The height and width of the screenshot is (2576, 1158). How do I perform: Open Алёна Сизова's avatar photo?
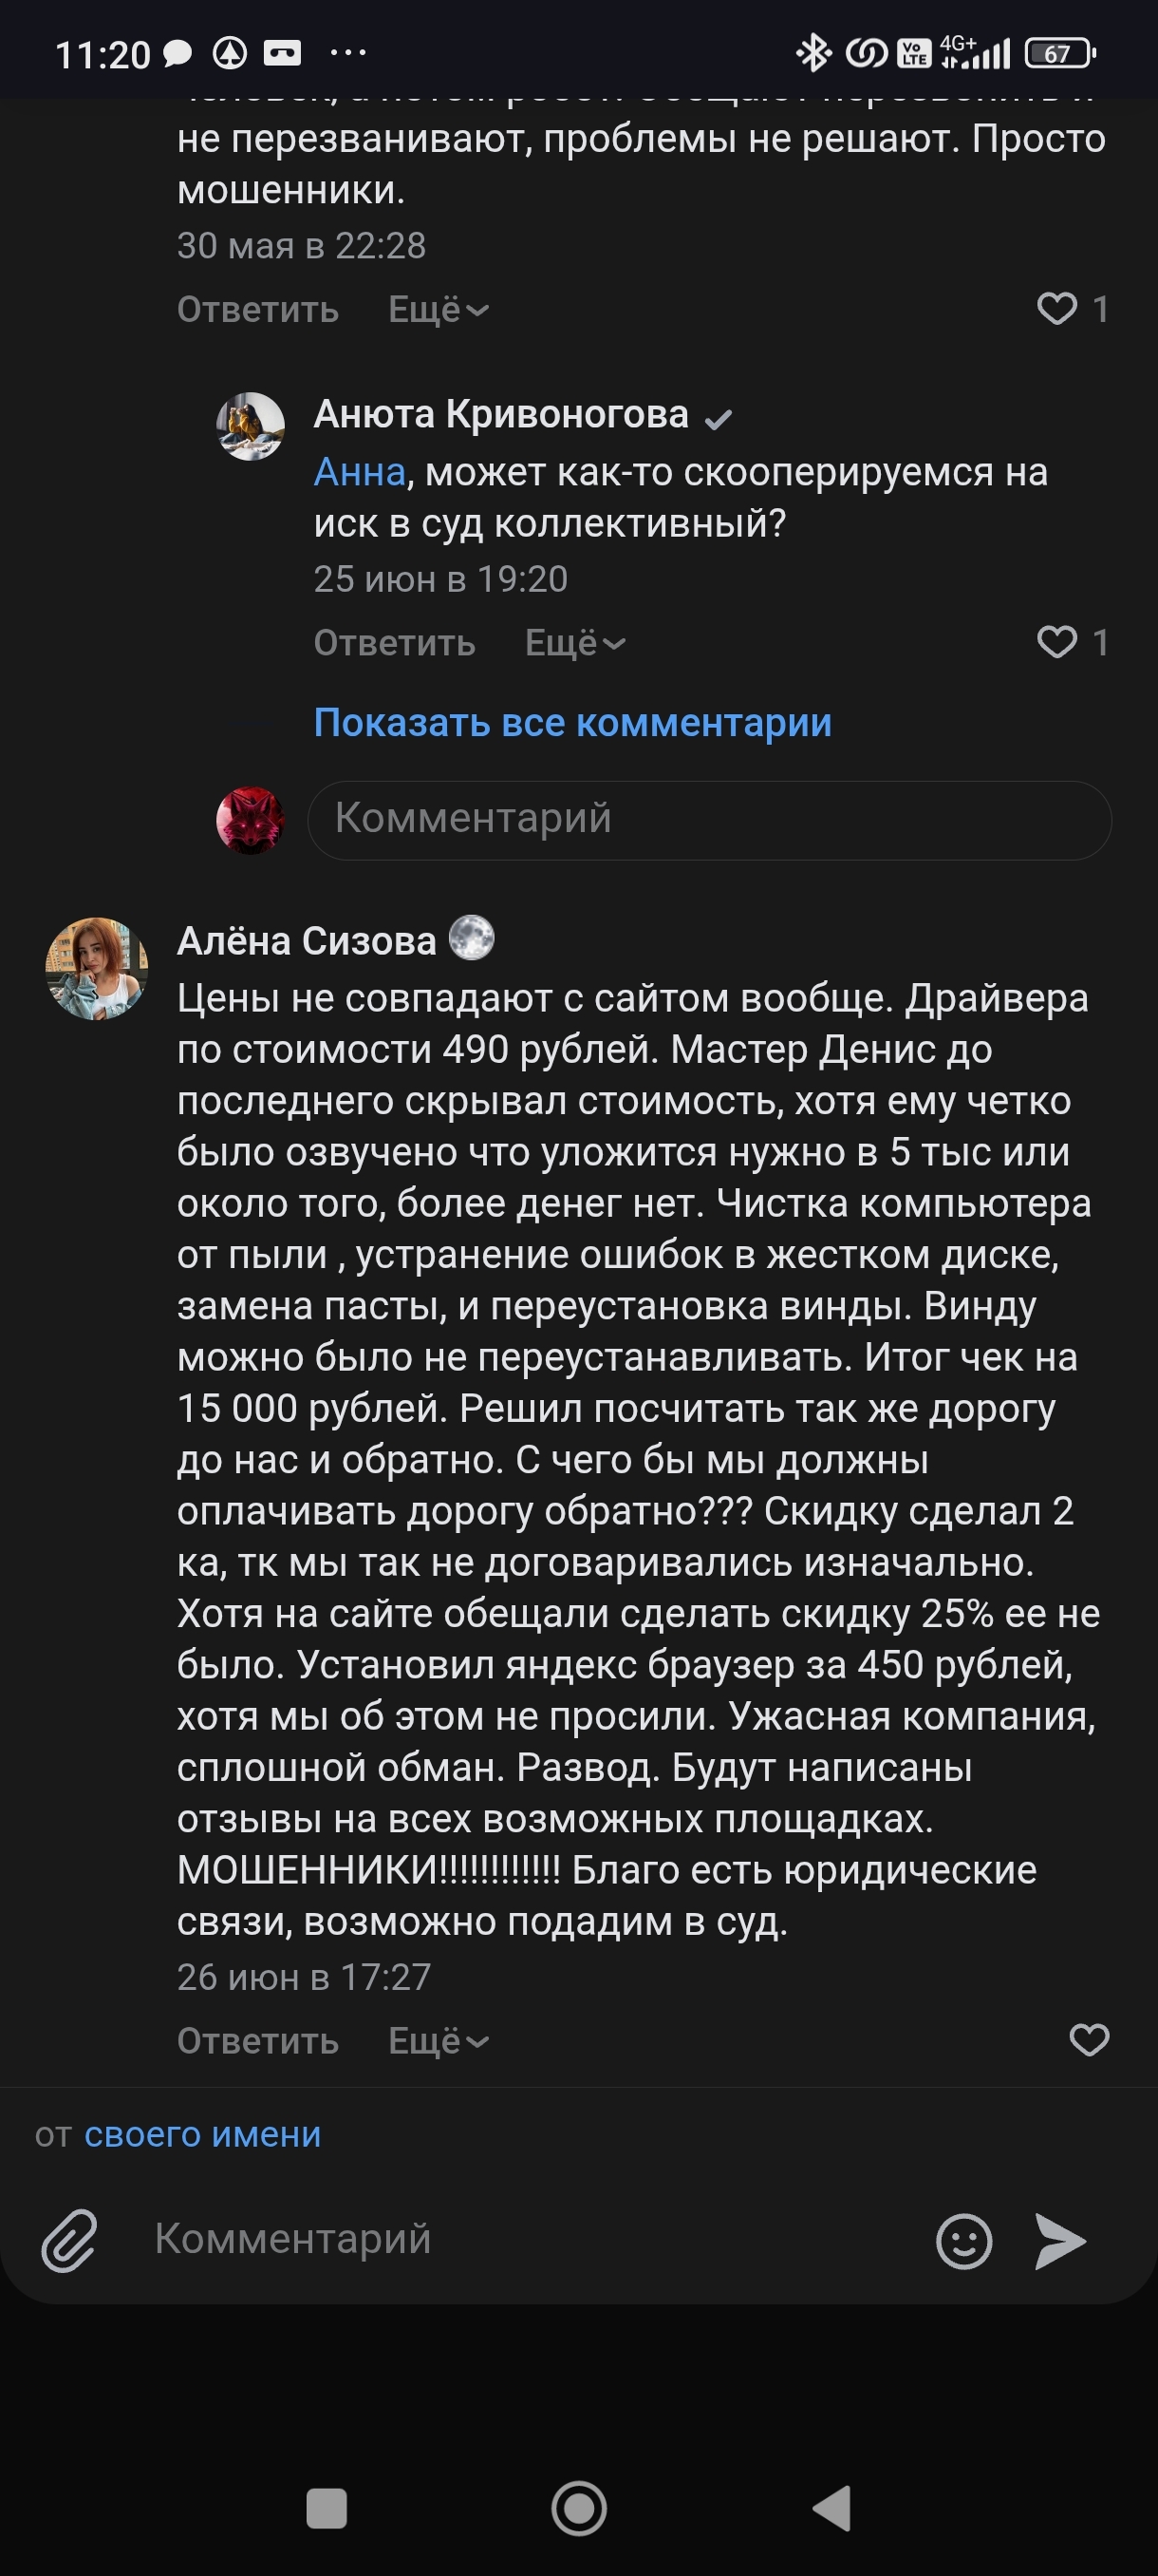pyautogui.click(x=97, y=969)
